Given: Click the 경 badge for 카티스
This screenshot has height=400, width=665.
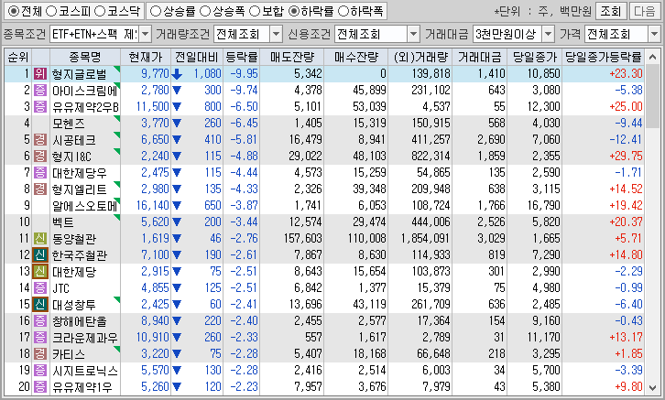Looking at the screenshot, I should (40, 354).
